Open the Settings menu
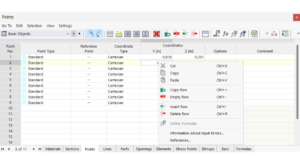The image size is (300, 164). [x=65, y=26]
